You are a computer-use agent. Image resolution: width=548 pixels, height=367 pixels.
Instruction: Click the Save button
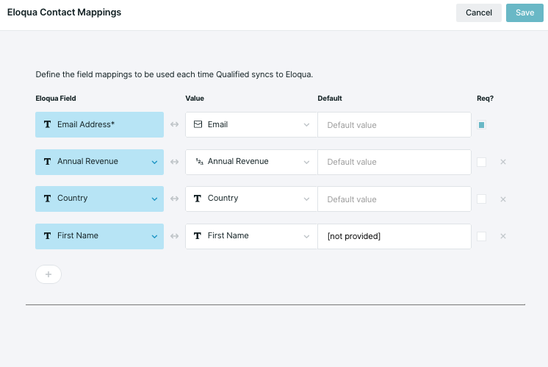pyautogui.click(x=524, y=13)
